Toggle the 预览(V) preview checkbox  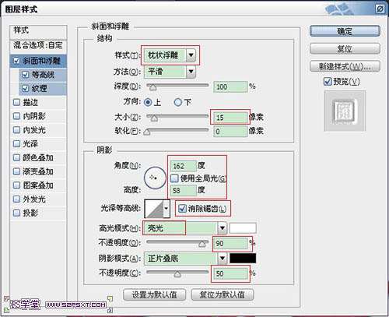coord(328,82)
